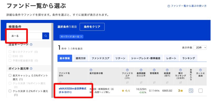The height and width of the screenshot is (104, 211).
Task: Sort by 管理費用 column arrows
Action: (154, 82)
